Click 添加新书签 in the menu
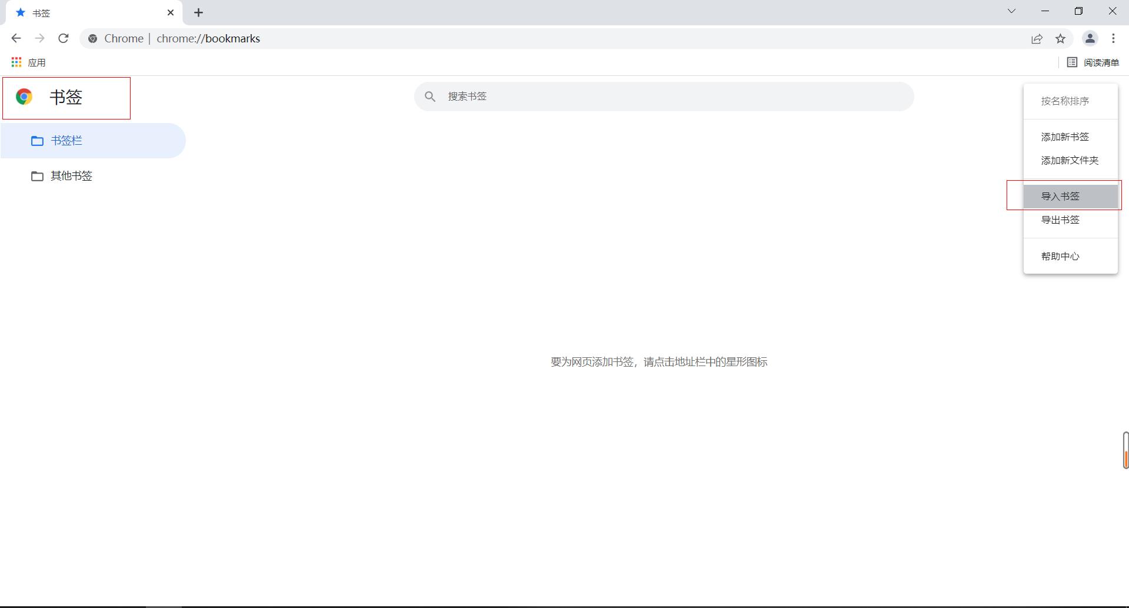This screenshot has height=608, width=1129. point(1064,136)
